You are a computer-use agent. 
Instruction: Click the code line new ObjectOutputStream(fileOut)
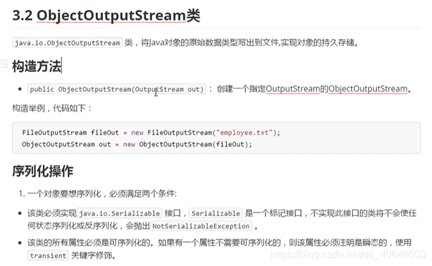pyautogui.click(x=137, y=144)
